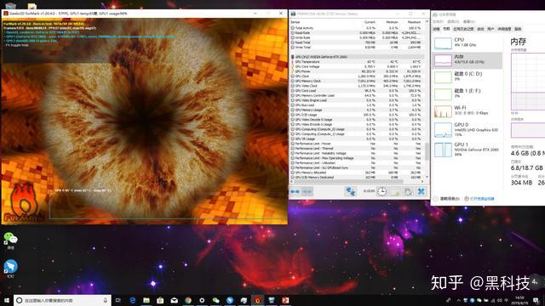The height and width of the screenshot is (306, 545).
Task: Click the Sensor column header in HWiNFO
Action: click(295, 22)
